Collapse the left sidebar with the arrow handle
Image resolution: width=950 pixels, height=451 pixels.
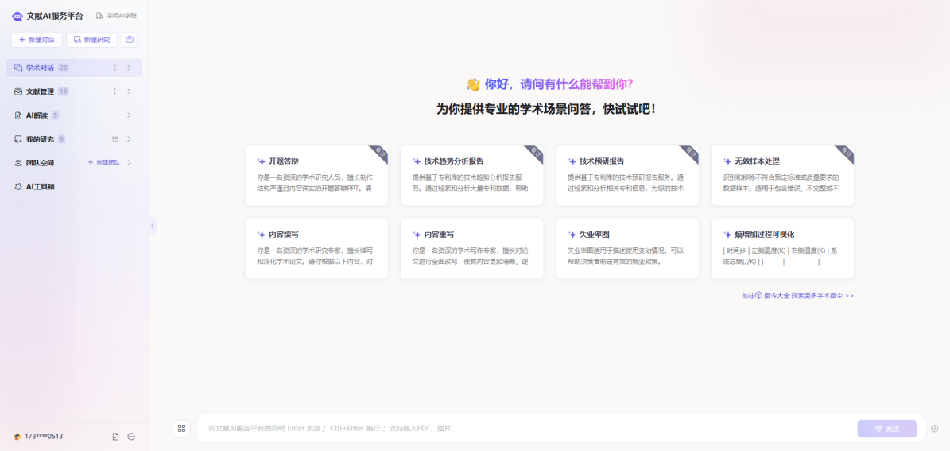[x=153, y=226]
